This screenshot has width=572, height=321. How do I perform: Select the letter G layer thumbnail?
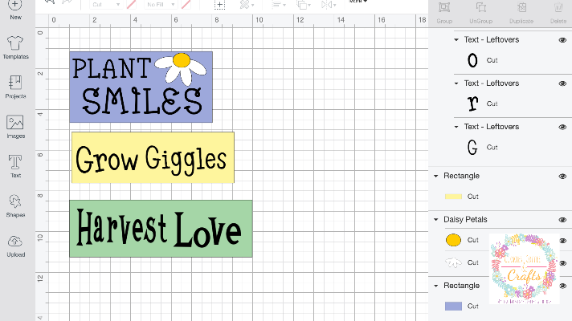click(x=472, y=147)
